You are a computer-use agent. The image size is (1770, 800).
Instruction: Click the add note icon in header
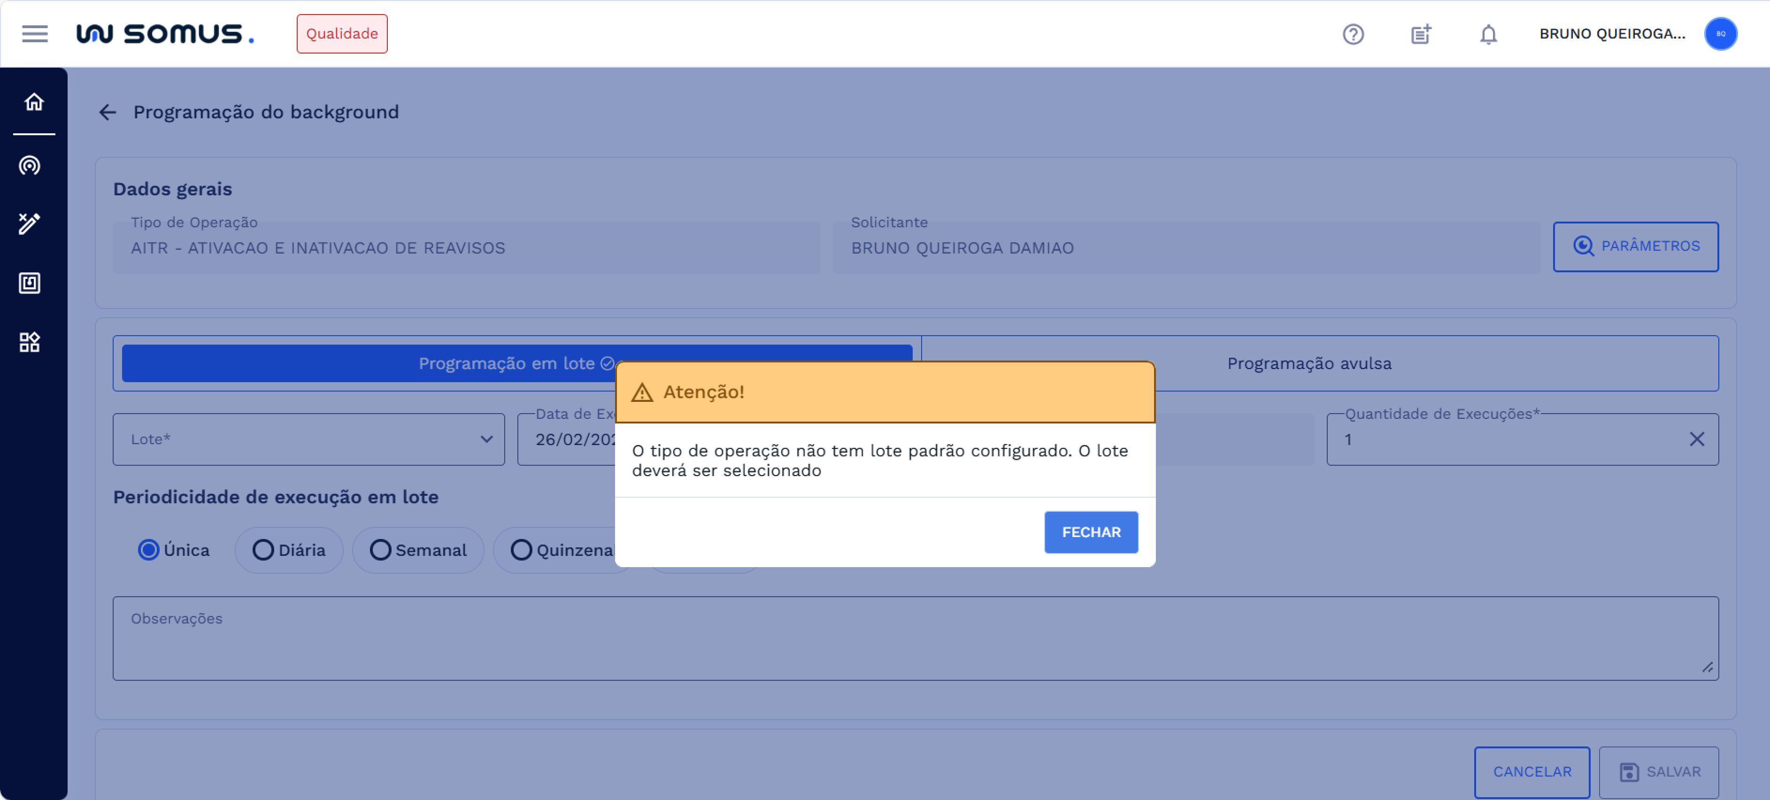1420,34
